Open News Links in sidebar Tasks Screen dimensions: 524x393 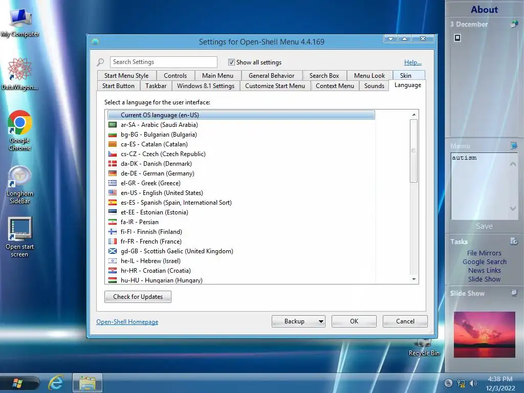(484, 270)
